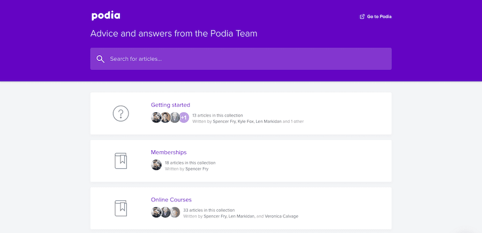Viewport: 482px width, 233px height.
Task: Open the Online Courses collection
Action: coord(171,200)
